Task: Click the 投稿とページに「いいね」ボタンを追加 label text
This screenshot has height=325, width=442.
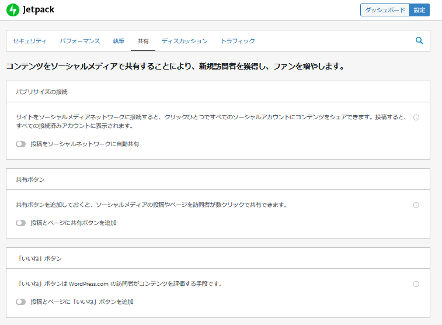Action: (82, 302)
